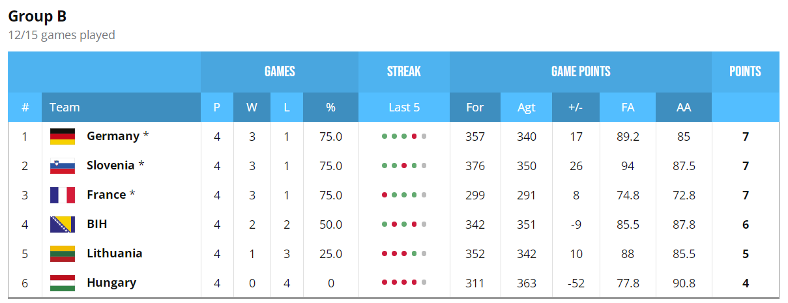Click the Hungary flag icon

63,283
